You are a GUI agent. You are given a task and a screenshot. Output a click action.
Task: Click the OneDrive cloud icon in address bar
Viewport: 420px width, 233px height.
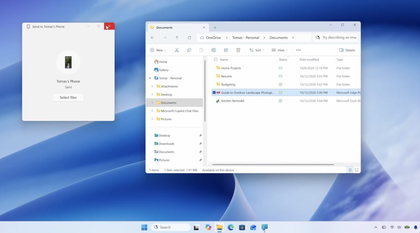(202, 37)
